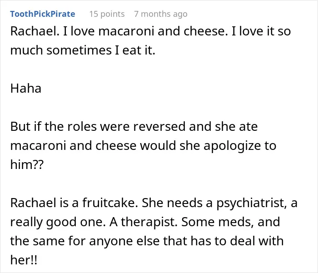The image size is (318, 273).
Task: Click the 7 months ago timestamp
Action: click(161, 14)
